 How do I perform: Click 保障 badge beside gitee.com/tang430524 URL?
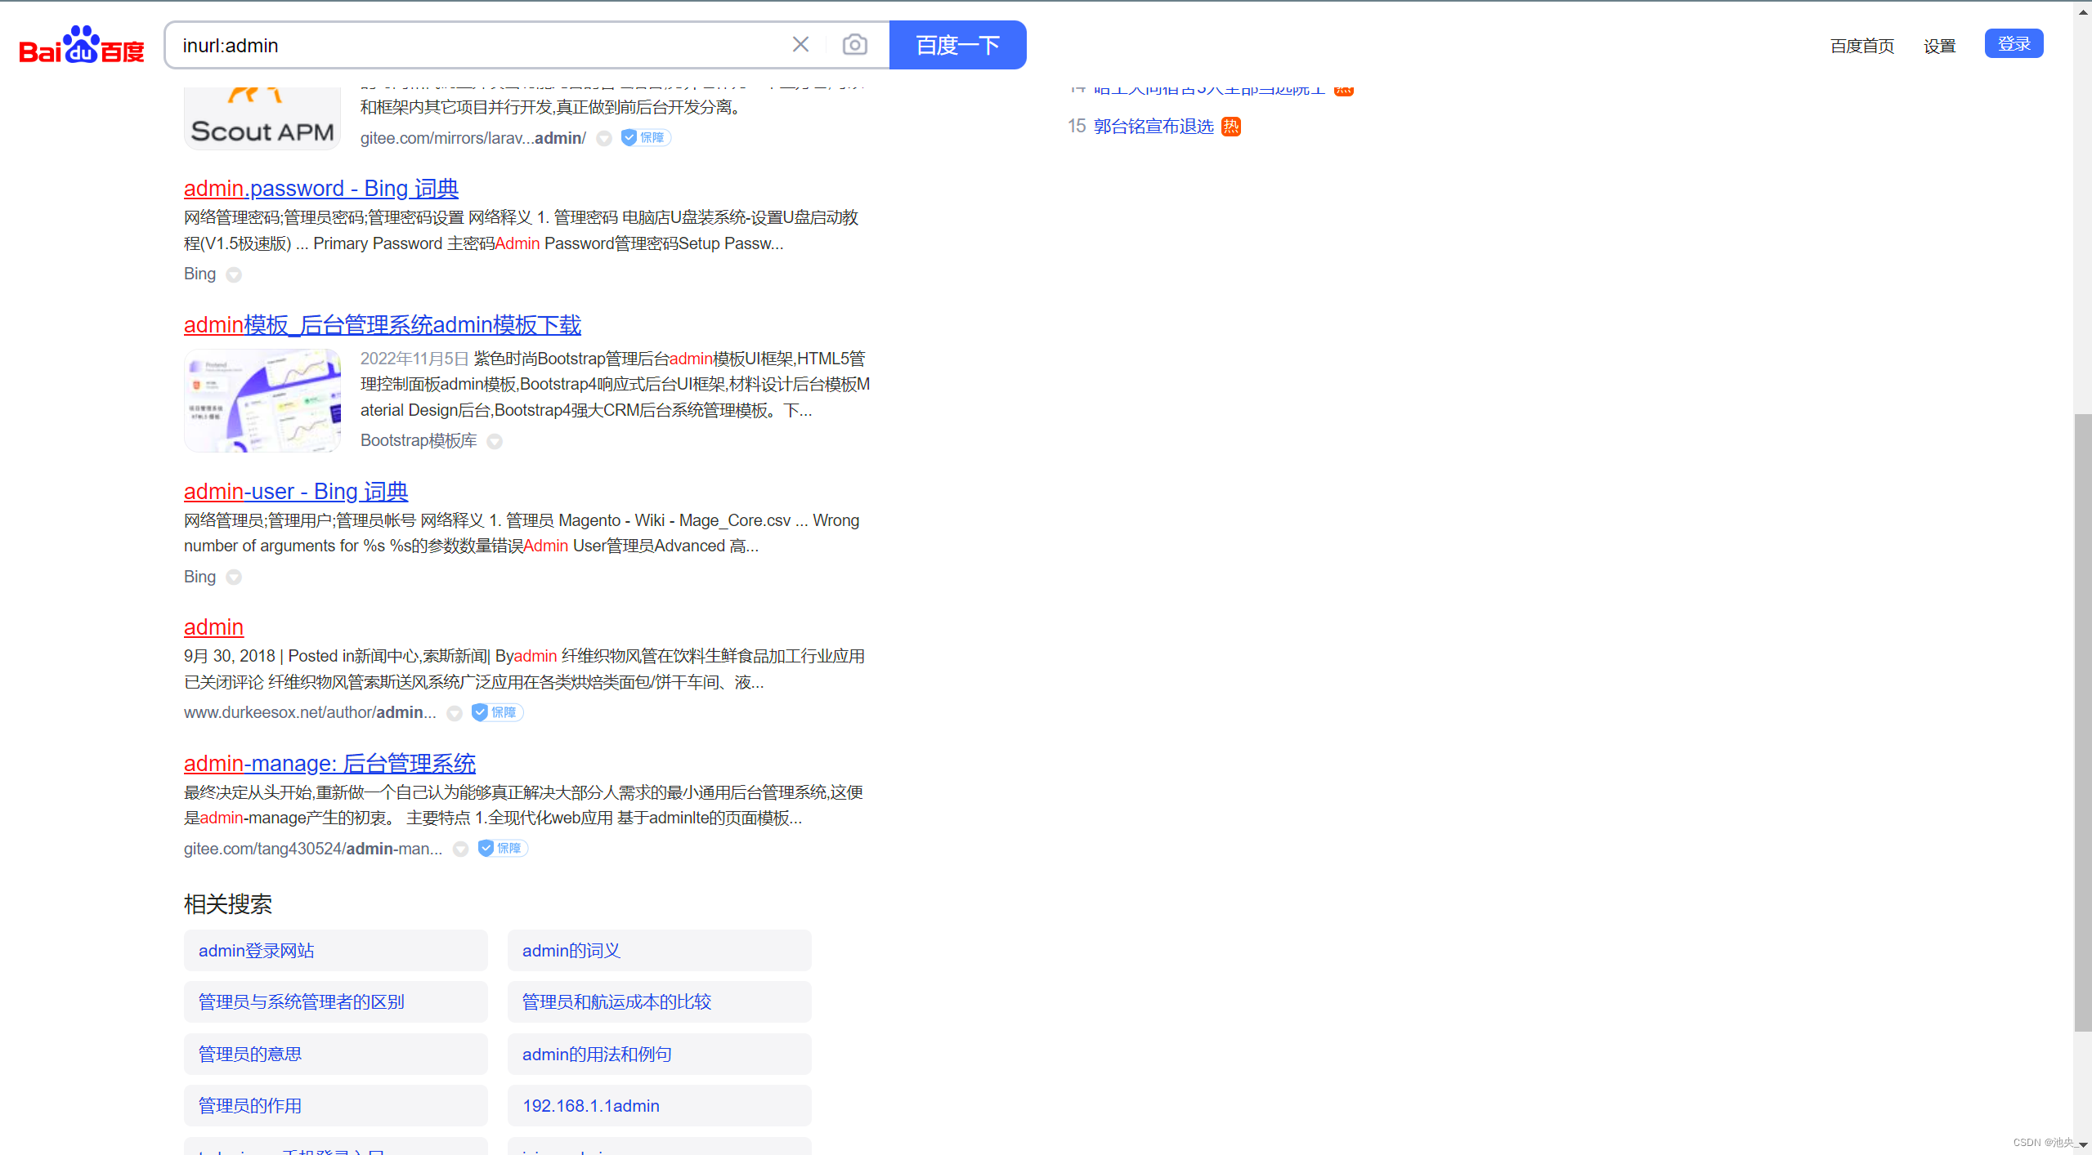pos(503,848)
